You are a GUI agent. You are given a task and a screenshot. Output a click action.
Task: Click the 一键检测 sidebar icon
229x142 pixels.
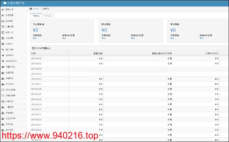point(3,107)
